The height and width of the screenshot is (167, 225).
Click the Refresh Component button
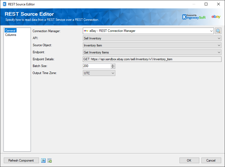coord(21,160)
